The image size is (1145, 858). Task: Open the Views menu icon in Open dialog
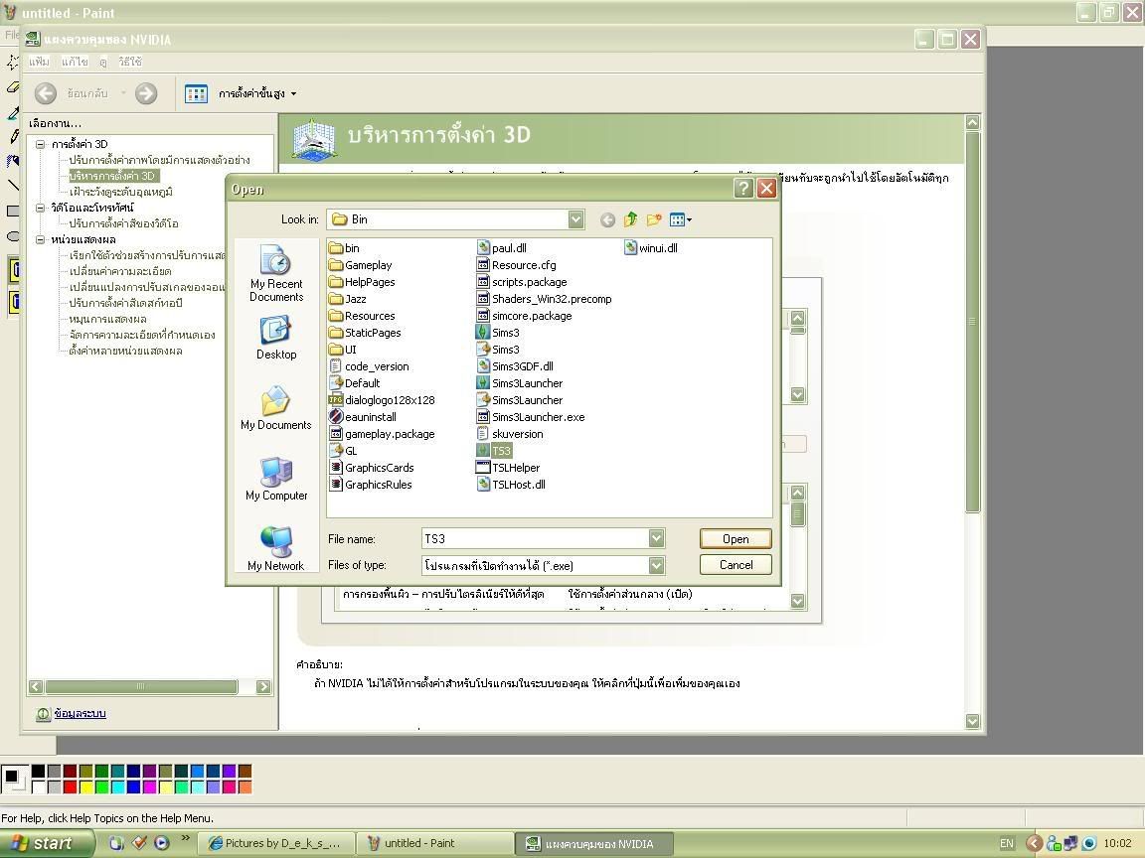point(680,219)
